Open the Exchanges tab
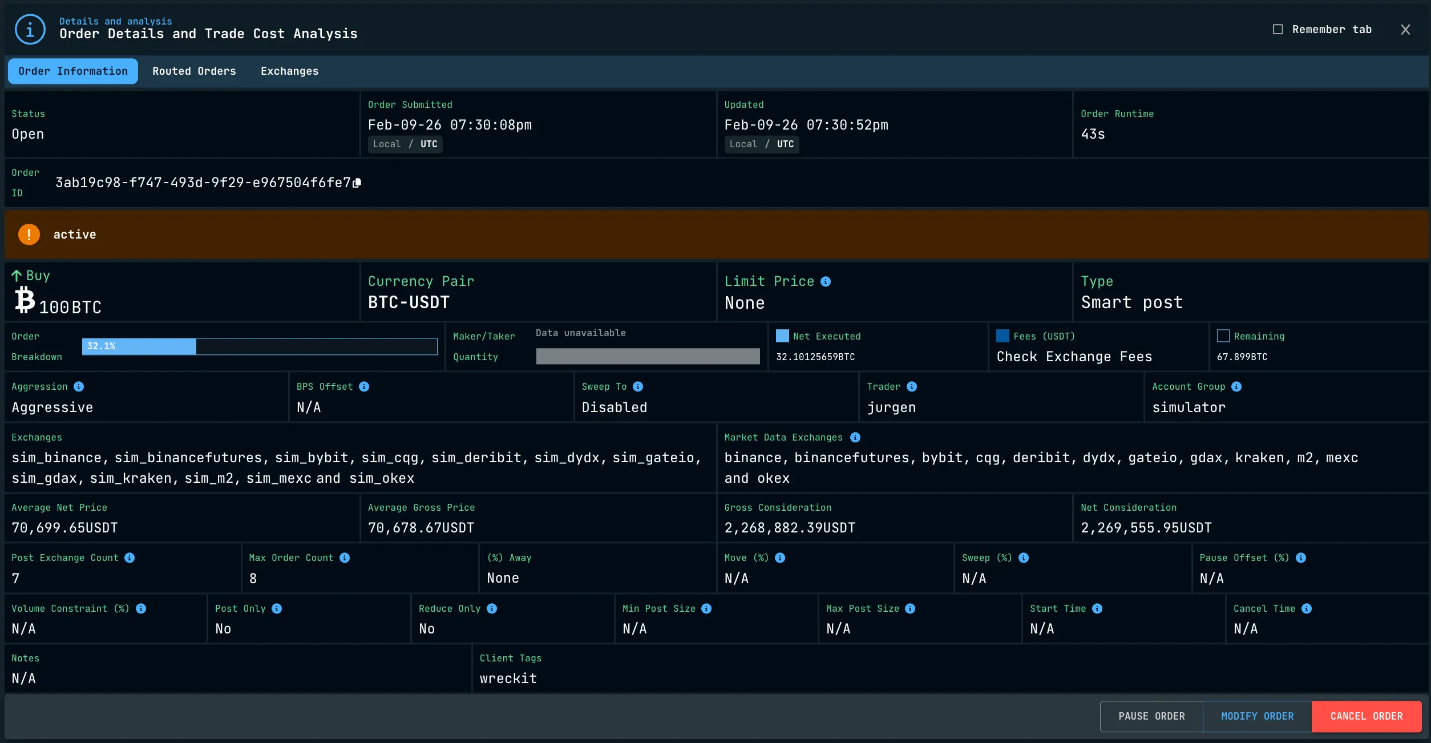Viewport: 1431px width, 743px height. pyautogui.click(x=290, y=71)
